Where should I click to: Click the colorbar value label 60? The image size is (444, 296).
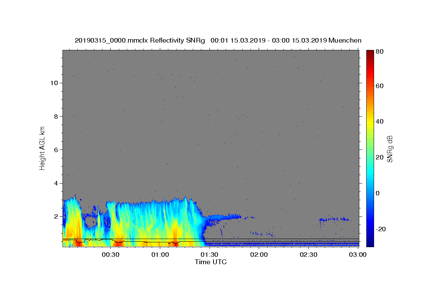click(x=380, y=86)
